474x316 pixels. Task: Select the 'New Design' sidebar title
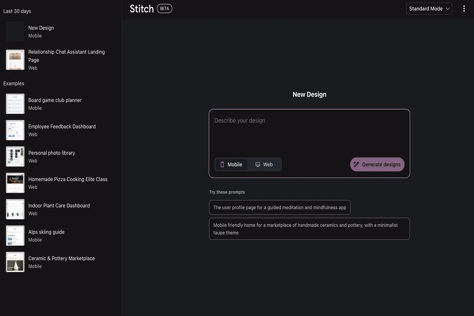point(41,28)
